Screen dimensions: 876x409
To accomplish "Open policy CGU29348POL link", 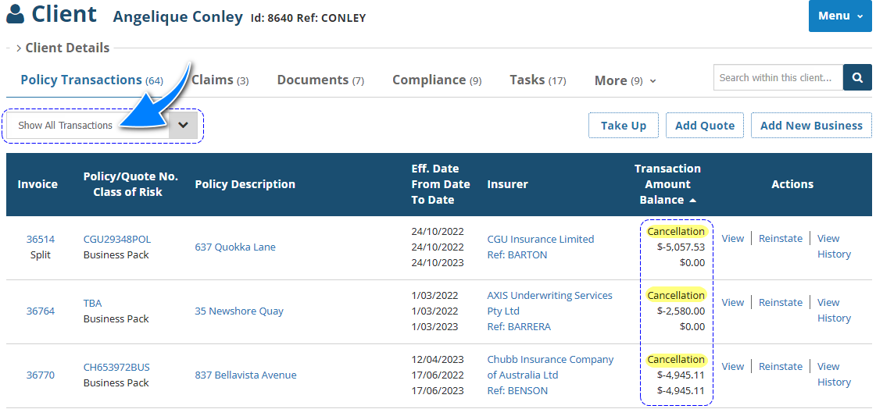I will [117, 239].
